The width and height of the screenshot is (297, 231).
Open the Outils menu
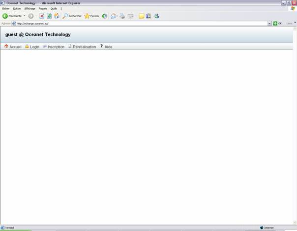[54, 9]
